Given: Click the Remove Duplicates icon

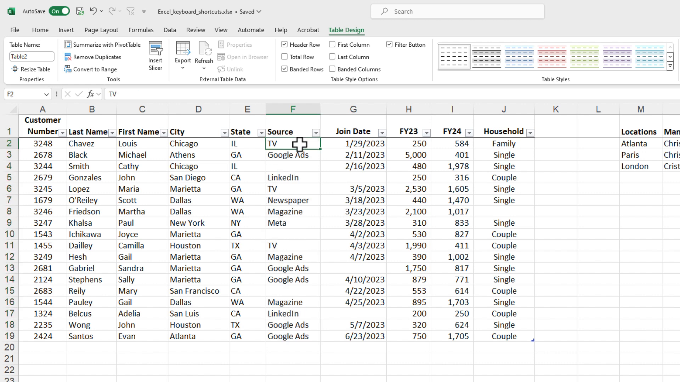Looking at the screenshot, I should 68,57.
